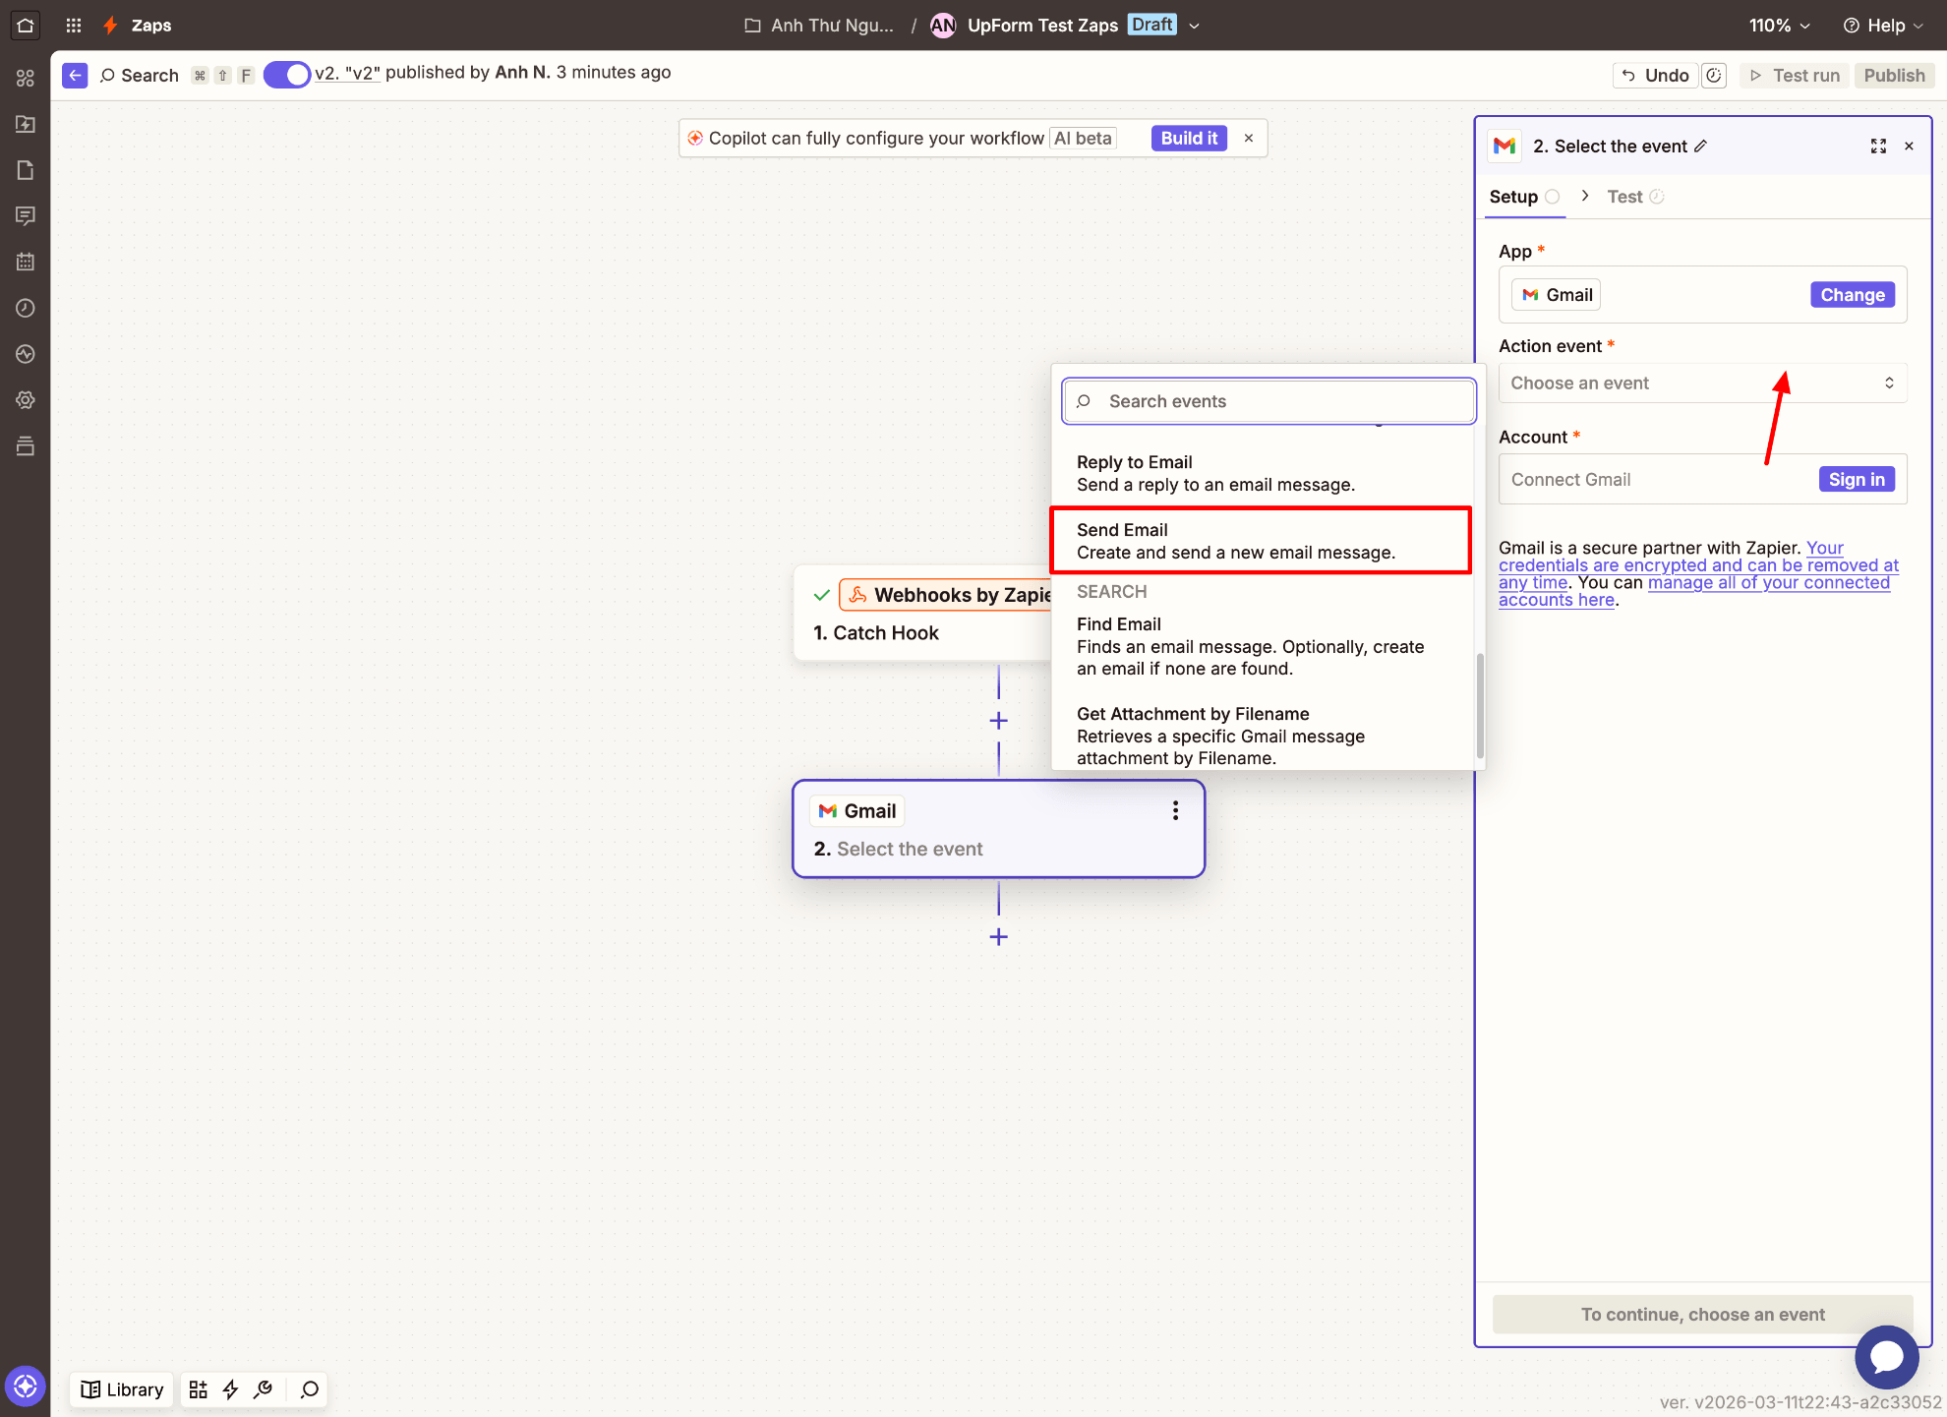Image resolution: width=1947 pixels, height=1417 pixels.
Task: Switch to the Setup tab
Action: 1524,197
